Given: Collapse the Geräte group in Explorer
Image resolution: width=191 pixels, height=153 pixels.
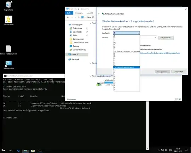Looking at the screenshot, I should coord(91,63).
